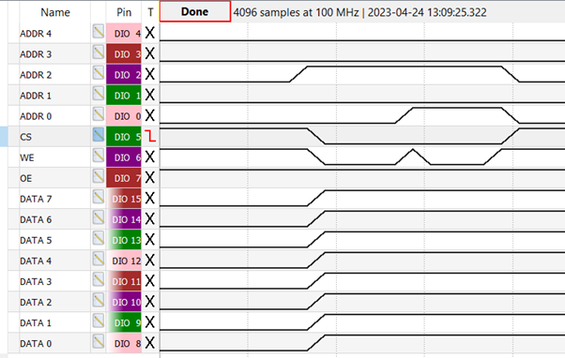Screen dimensions: 565x358
Task: Select the DIO 15 pin cell
Action: pos(124,199)
